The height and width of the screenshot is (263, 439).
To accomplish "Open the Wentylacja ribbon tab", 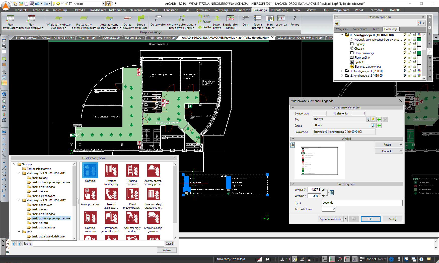I will click(x=221, y=10).
